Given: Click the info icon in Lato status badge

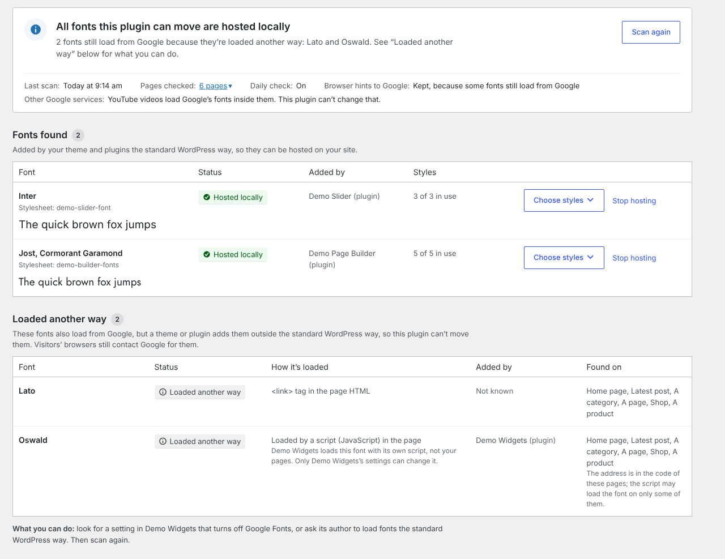Looking at the screenshot, I should coord(163,392).
